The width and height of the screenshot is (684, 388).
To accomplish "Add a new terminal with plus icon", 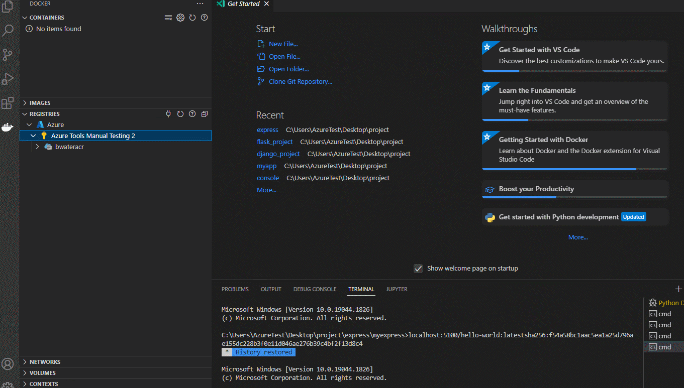I will coord(679,289).
